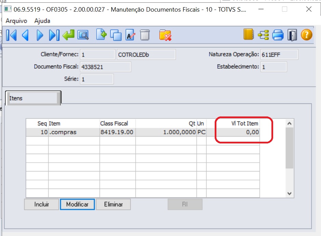Open the yellow book icon
The height and width of the screenshot is (236, 321).
pyautogui.click(x=249, y=34)
